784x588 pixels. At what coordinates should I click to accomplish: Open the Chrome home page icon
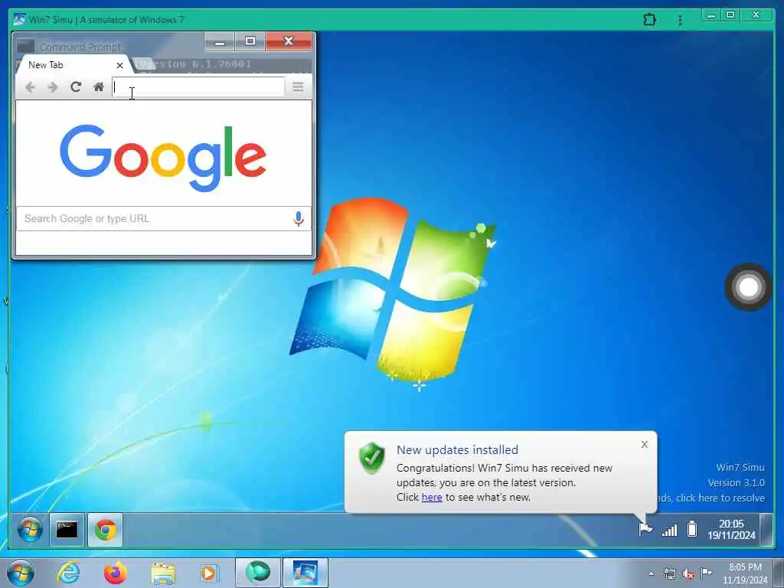99,87
